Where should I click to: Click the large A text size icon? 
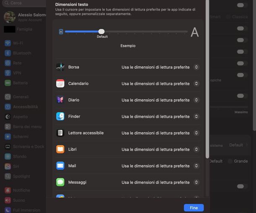195,32
